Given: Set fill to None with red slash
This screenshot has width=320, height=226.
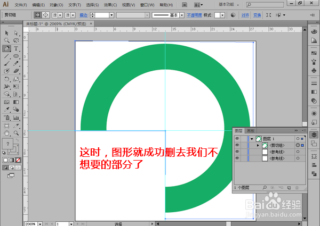Looking at the screenshot, I should (x=18, y=160).
